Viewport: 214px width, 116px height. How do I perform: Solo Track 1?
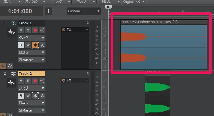pos(28,30)
